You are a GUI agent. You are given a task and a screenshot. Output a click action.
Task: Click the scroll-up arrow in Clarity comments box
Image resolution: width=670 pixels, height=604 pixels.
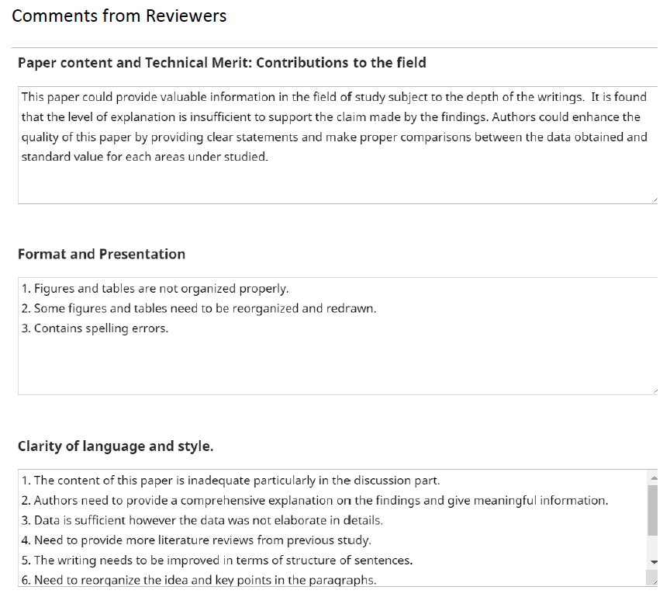pyautogui.click(x=653, y=477)
